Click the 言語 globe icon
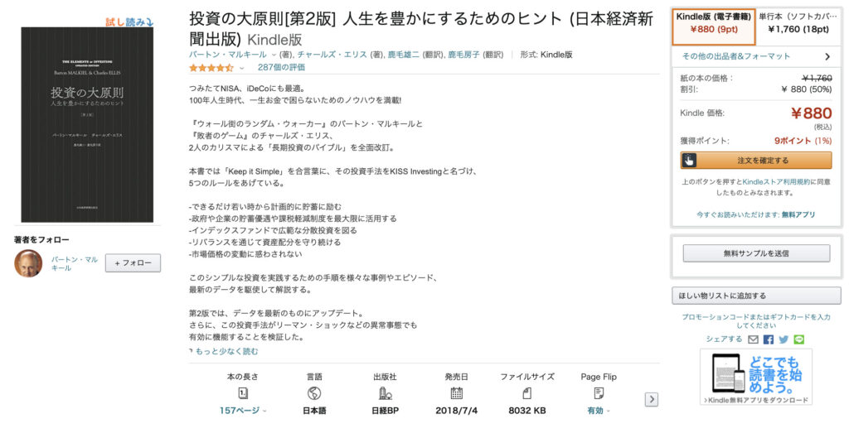Image resolution: width=849 pixels, height=433 pixels. (x=314, y=393)
